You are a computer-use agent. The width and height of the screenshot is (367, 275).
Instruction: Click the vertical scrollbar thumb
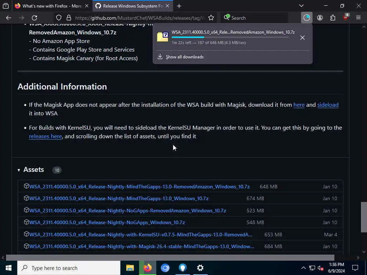tap(364, 217)
